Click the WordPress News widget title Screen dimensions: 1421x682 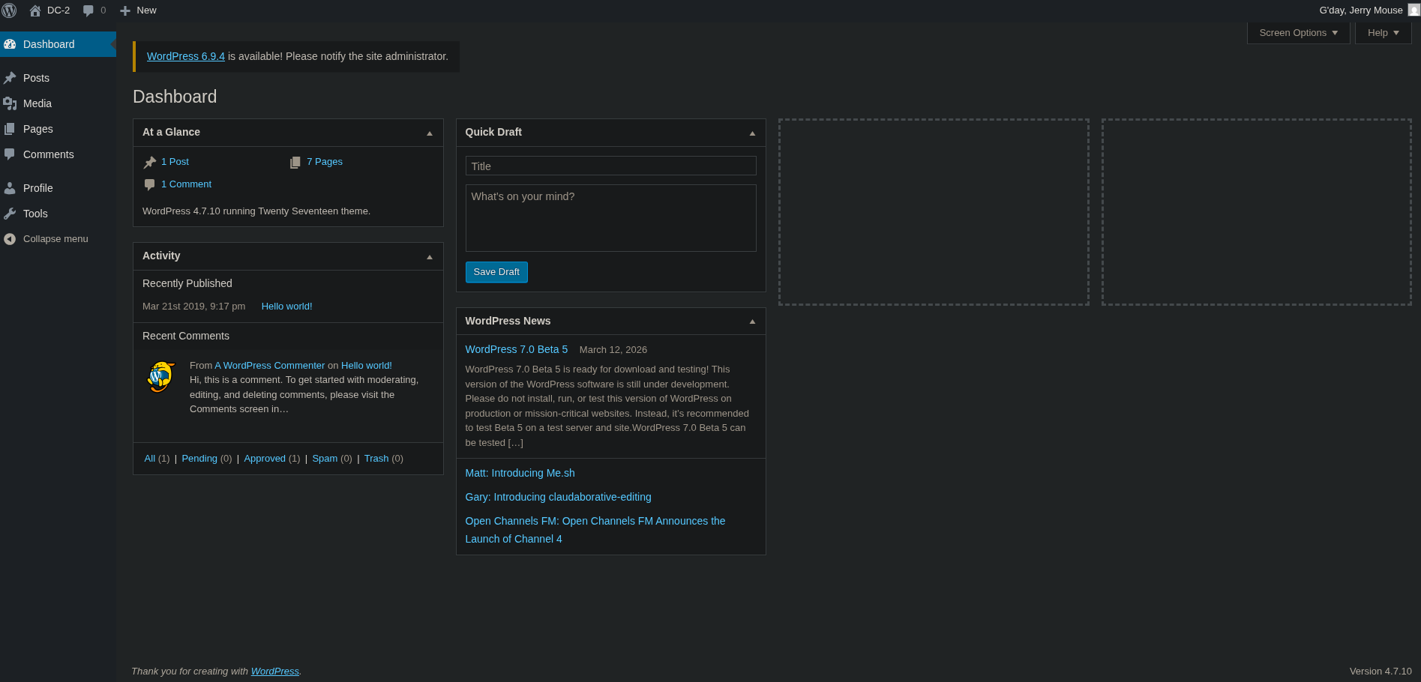point(508,321)
